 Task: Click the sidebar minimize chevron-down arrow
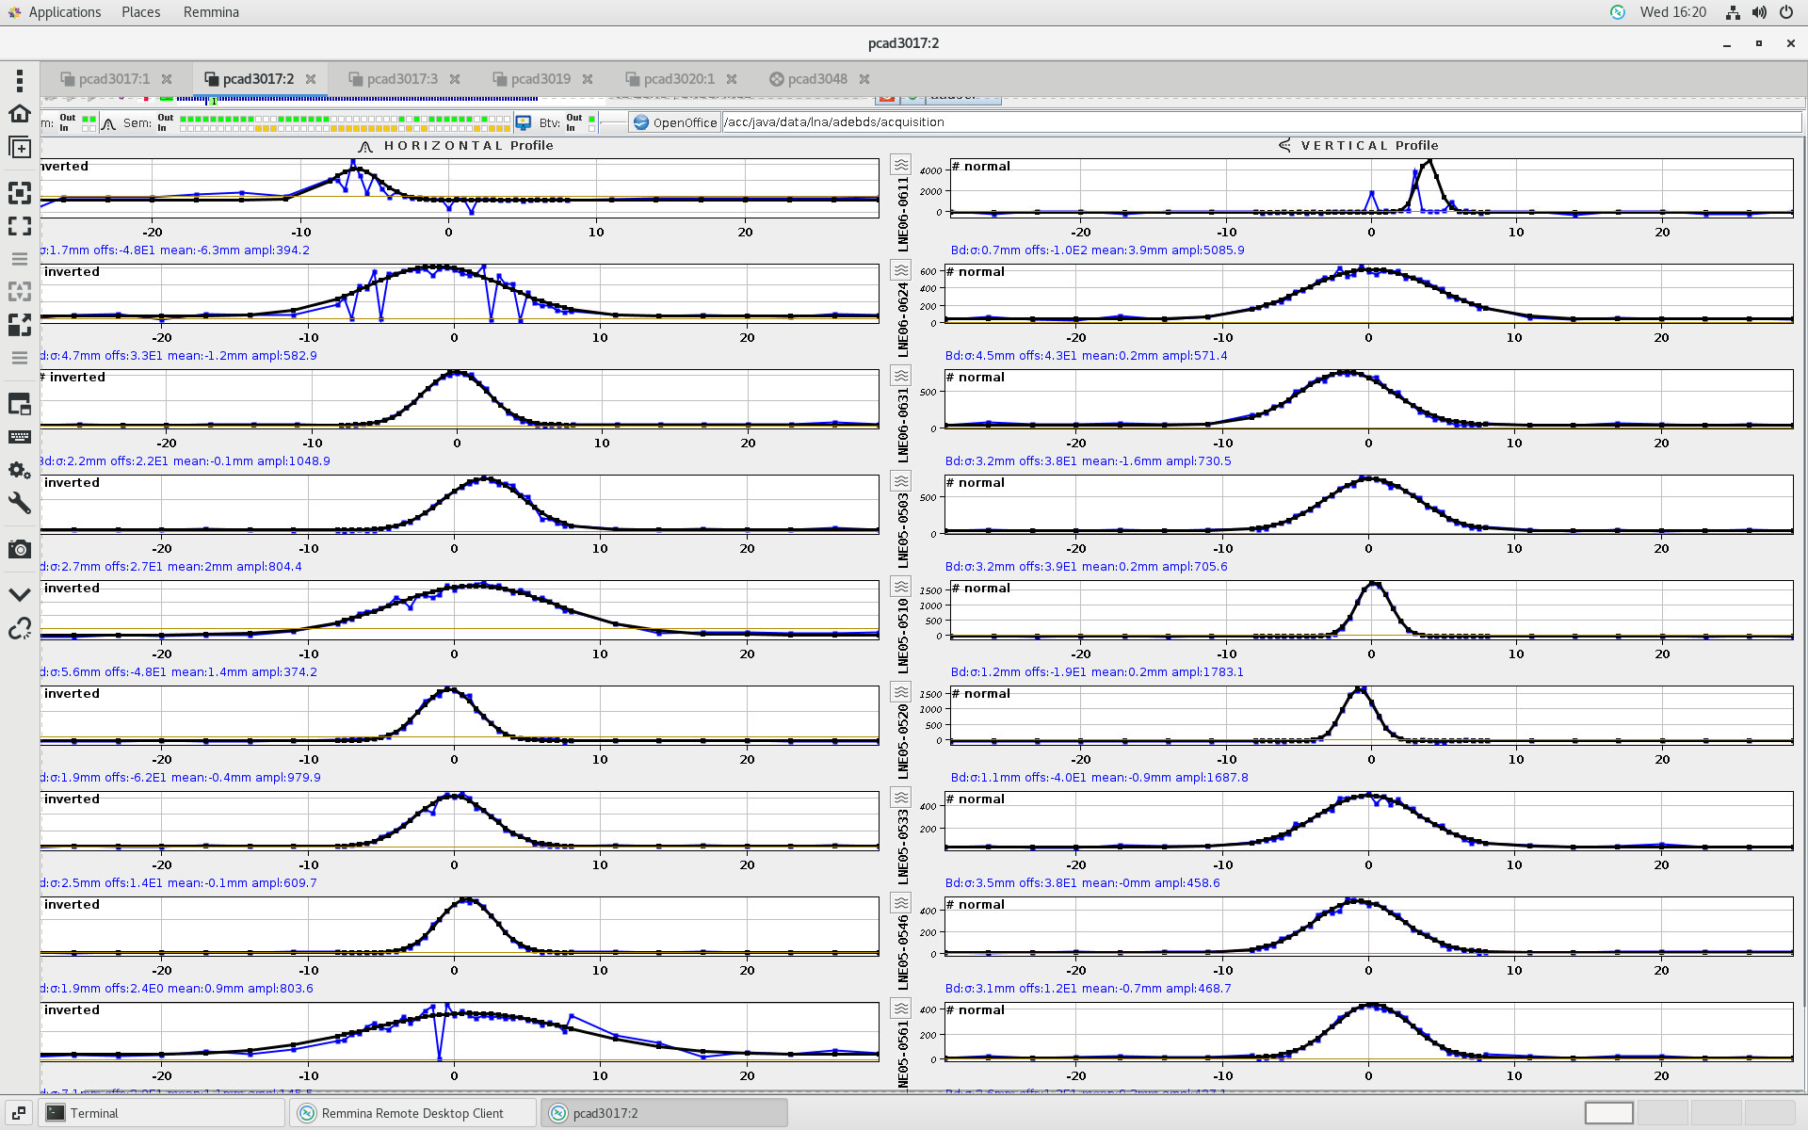pos(20,594)
